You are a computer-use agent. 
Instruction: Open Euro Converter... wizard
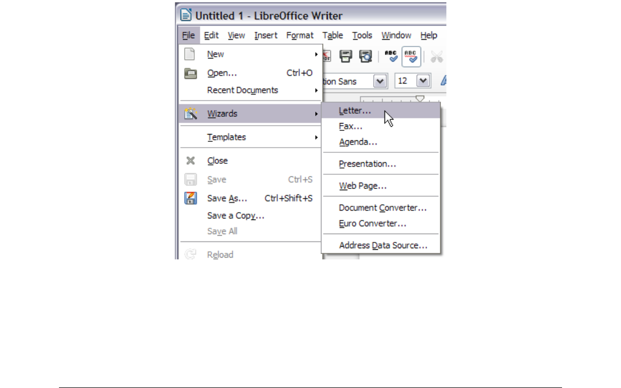381,224
